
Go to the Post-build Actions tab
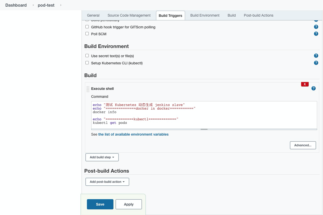(x=259, y=15)
